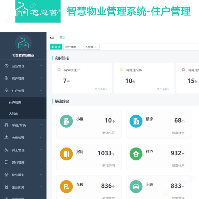Click the 收费管理 money icon in sidebar
The width and height of the screenshot is (199, 199).
6,137
